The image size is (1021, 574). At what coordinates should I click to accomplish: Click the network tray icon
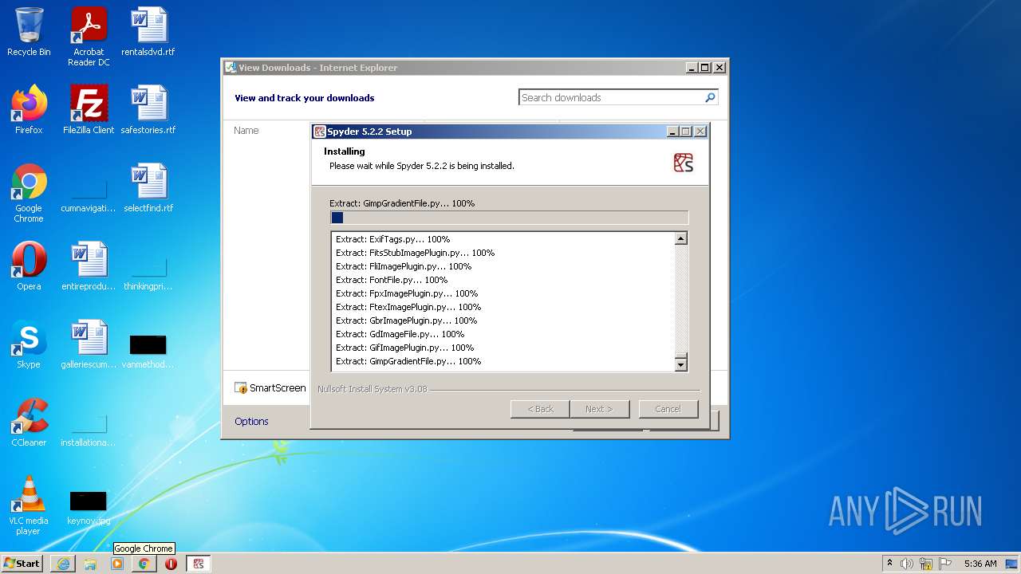925,564
